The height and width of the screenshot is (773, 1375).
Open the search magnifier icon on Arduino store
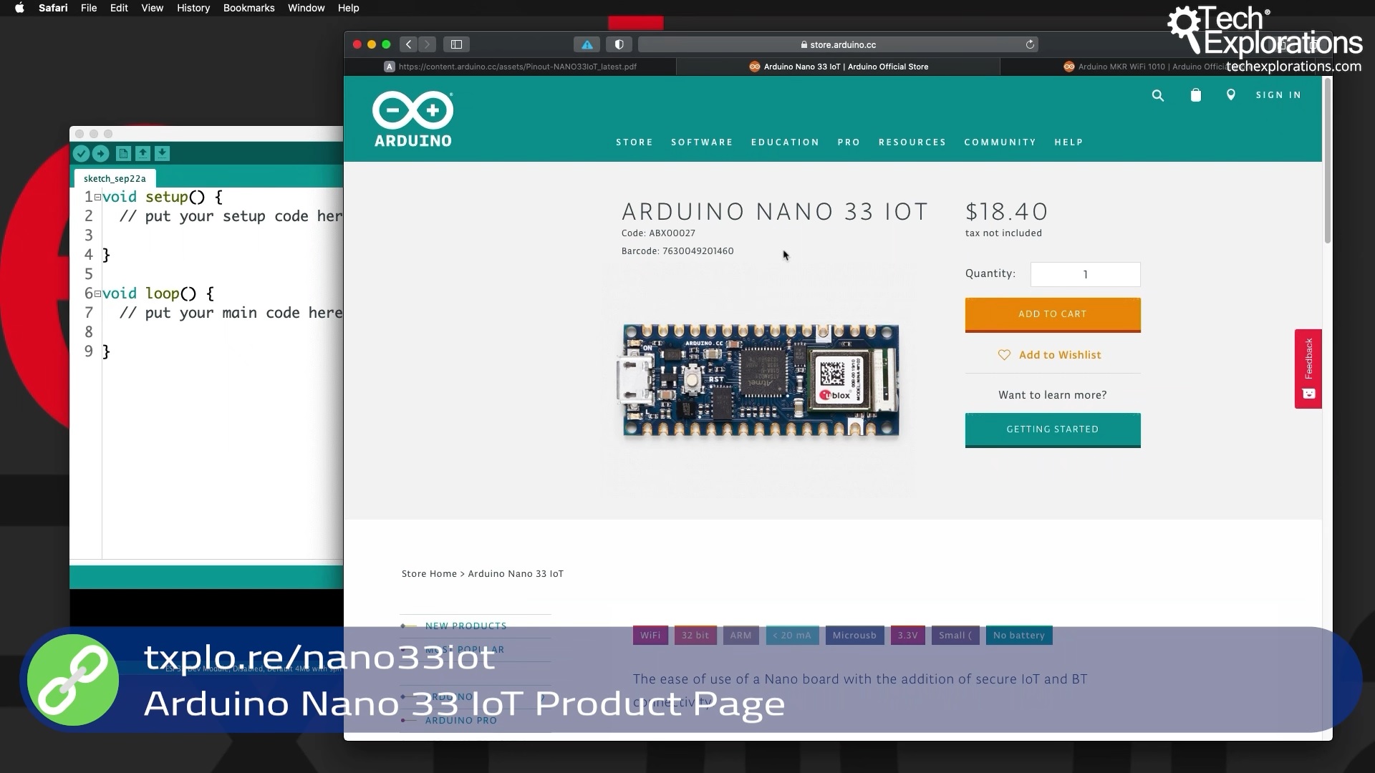(1158, 95)
